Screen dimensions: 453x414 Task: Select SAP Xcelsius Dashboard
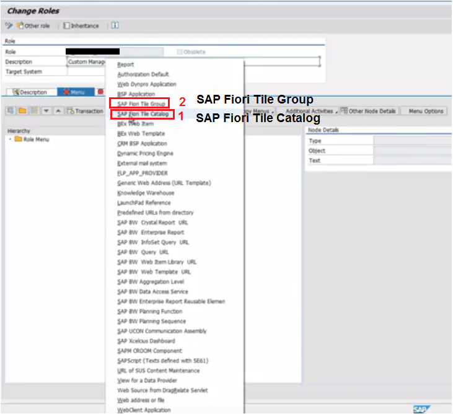[146, 341]
